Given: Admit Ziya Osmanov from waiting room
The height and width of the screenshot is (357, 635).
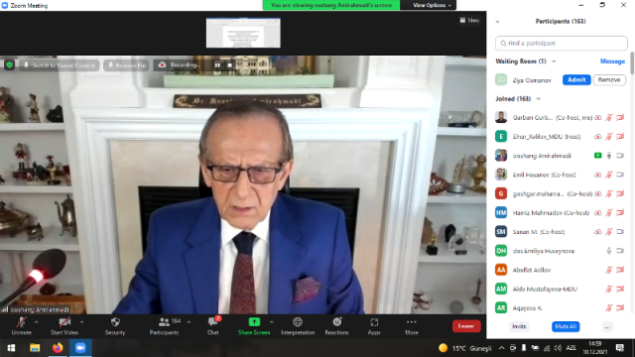Looking at the screenshot, I should [x=576, y=80].
